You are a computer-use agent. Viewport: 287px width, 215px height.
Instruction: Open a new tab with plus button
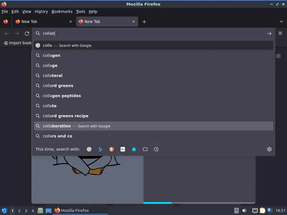144,22
